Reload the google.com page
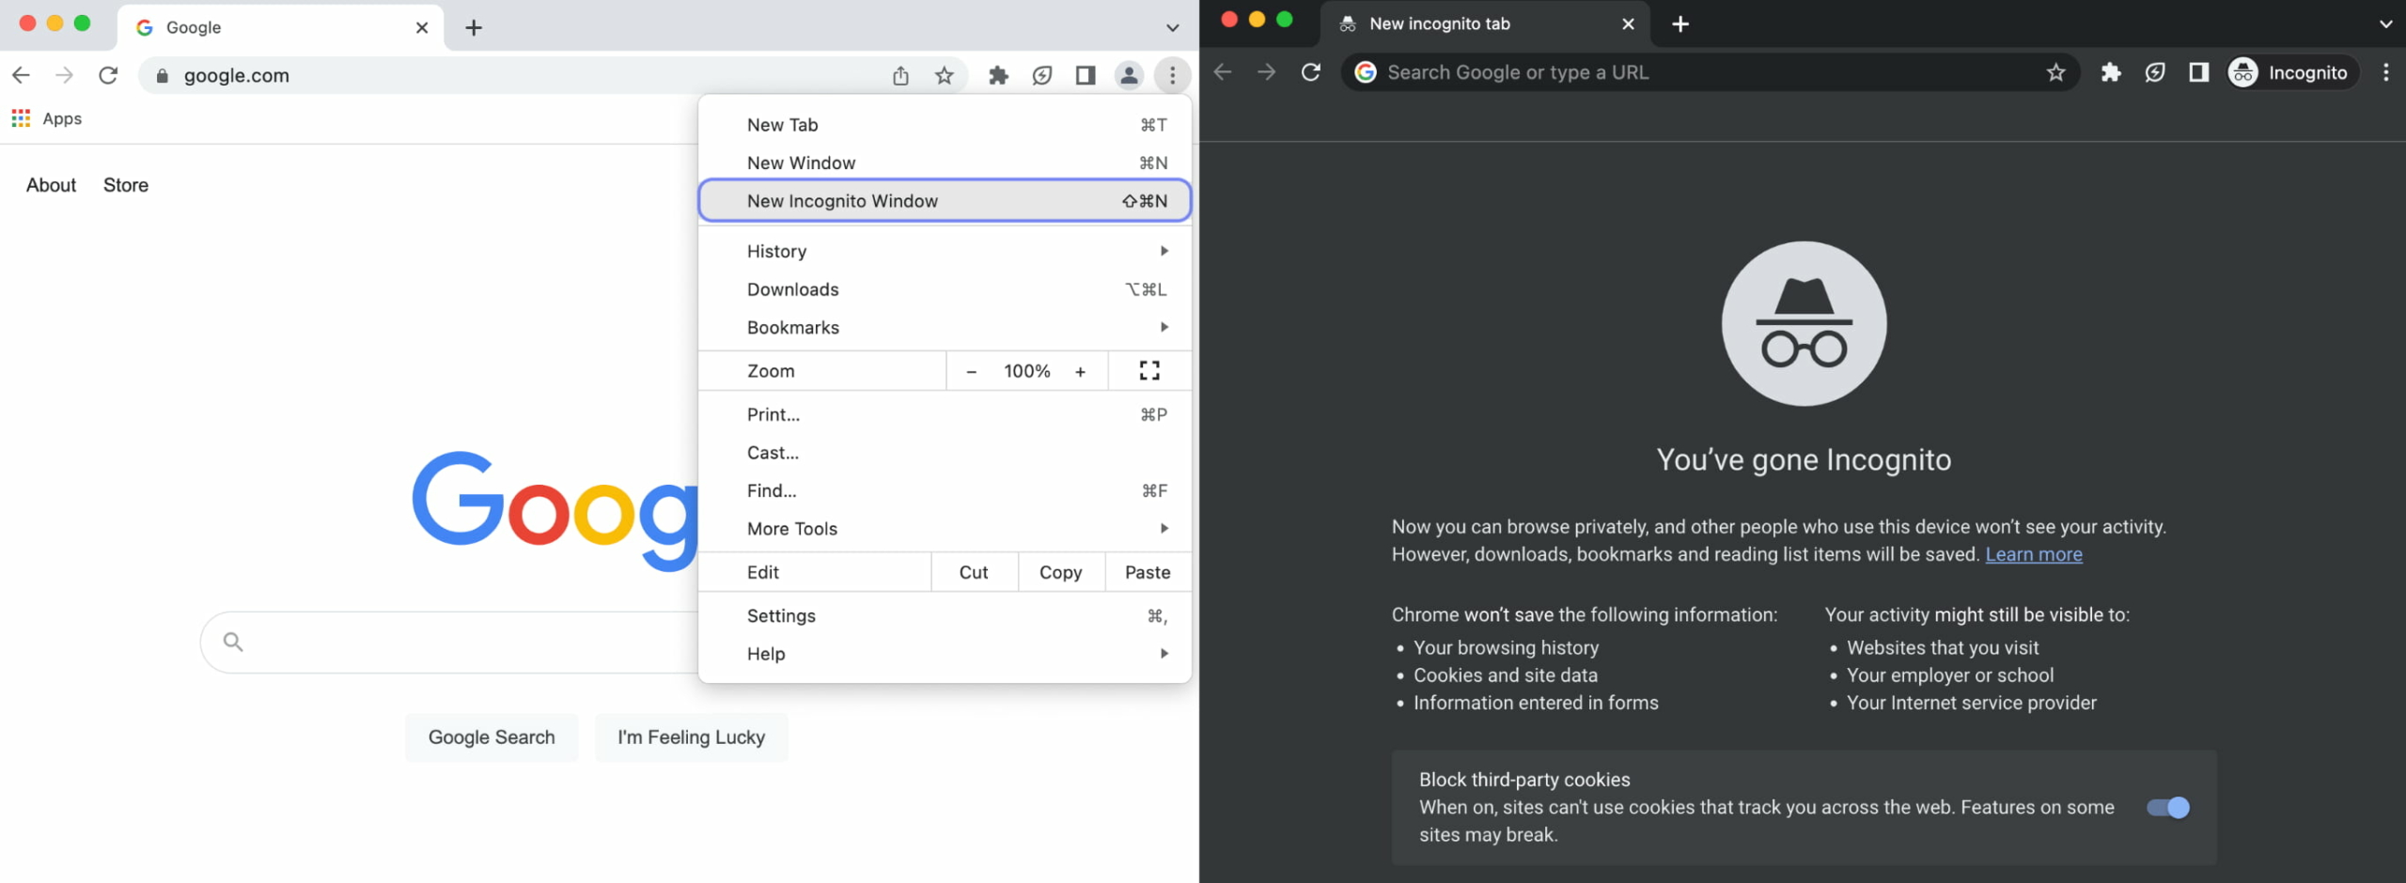The image size is (2406, 883). 108,75
